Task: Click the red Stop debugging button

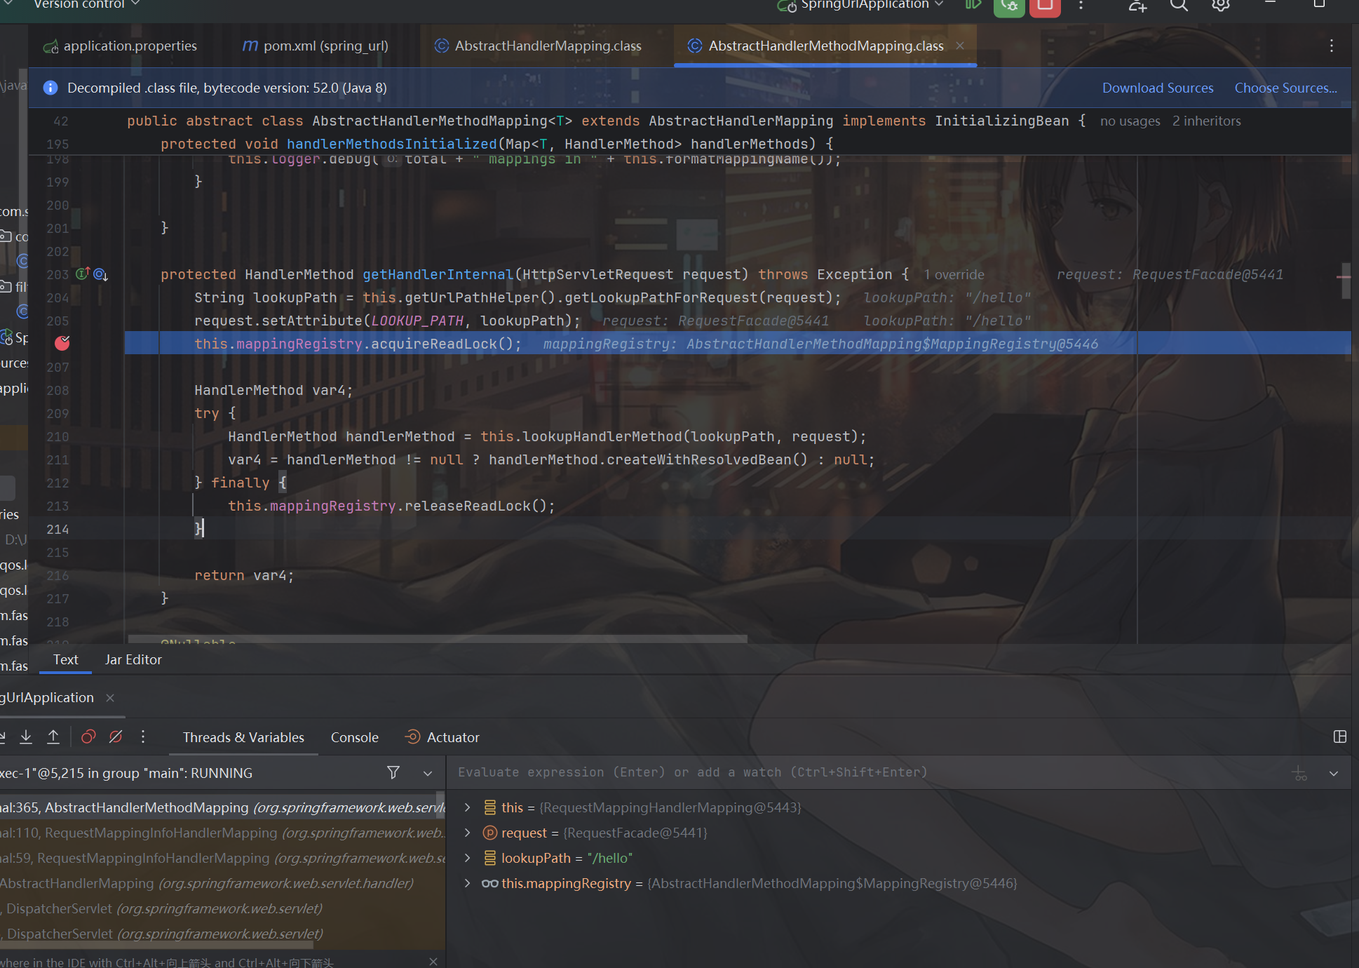Action: (1045, 6)
